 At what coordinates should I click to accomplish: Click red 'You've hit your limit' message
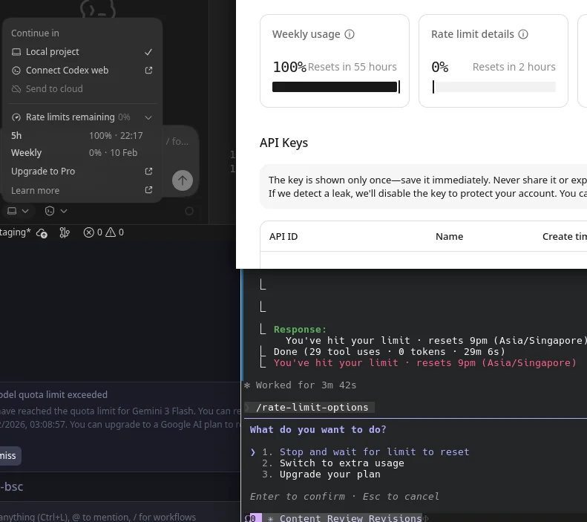(x=425, y=363)
